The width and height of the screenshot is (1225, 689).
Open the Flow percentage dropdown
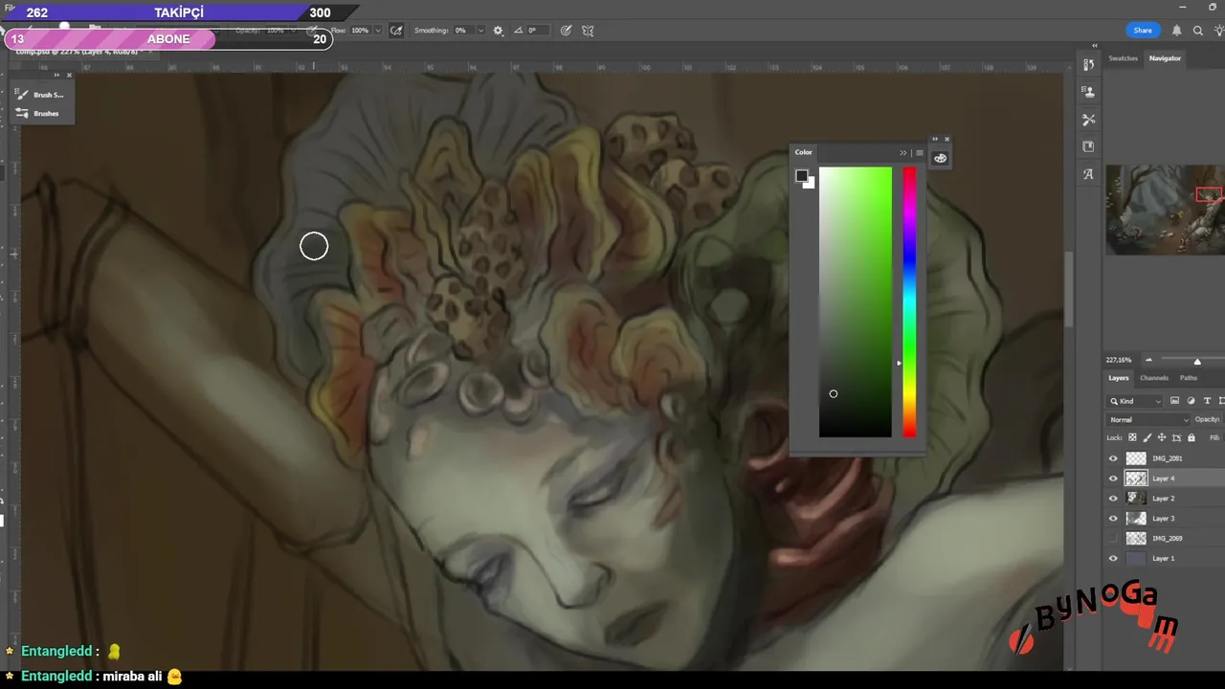click(x=378, y=31)
